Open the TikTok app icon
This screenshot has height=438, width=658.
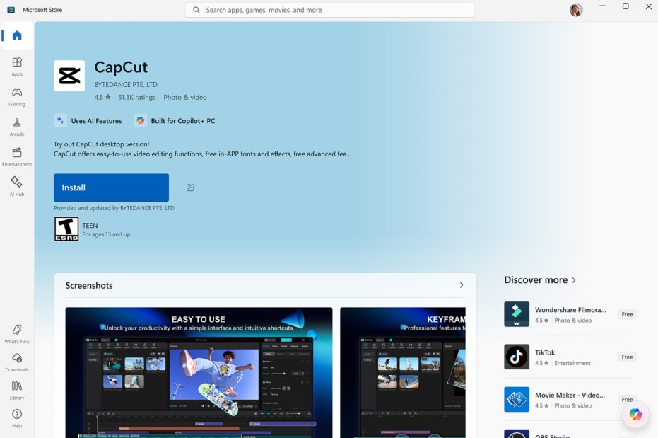(x=517, y=357)
